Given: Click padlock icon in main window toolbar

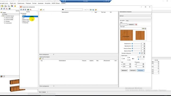Looking at the screenshot, I should pyautogui.click(x=15, y=6).
